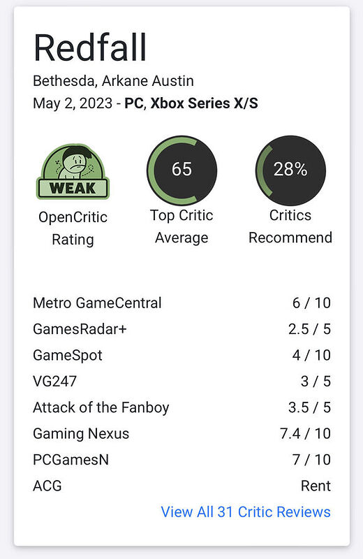Open the Gaming Nexus review entry
This screenshot has width=363, height=559.
click(x=181, y=433)
